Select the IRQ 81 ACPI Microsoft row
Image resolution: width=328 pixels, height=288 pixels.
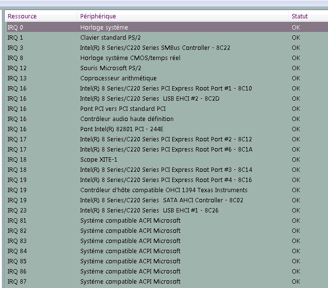click(130, 221)
